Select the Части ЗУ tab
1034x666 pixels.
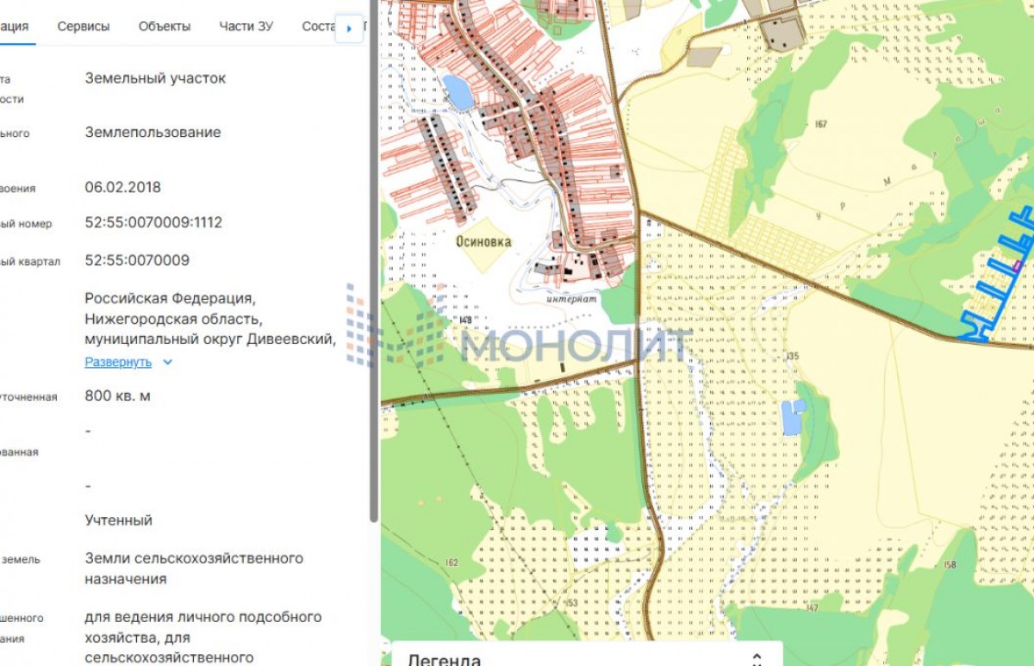point(246,26)
